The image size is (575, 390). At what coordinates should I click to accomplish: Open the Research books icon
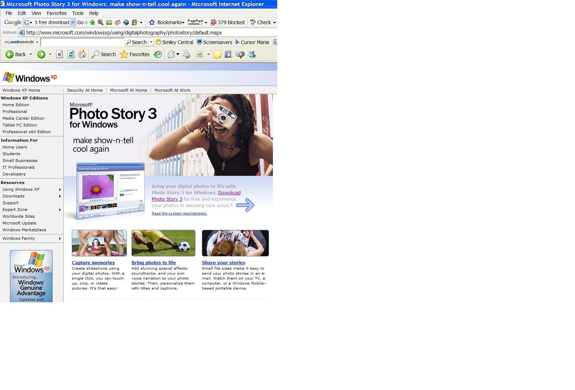coord(228,54)
